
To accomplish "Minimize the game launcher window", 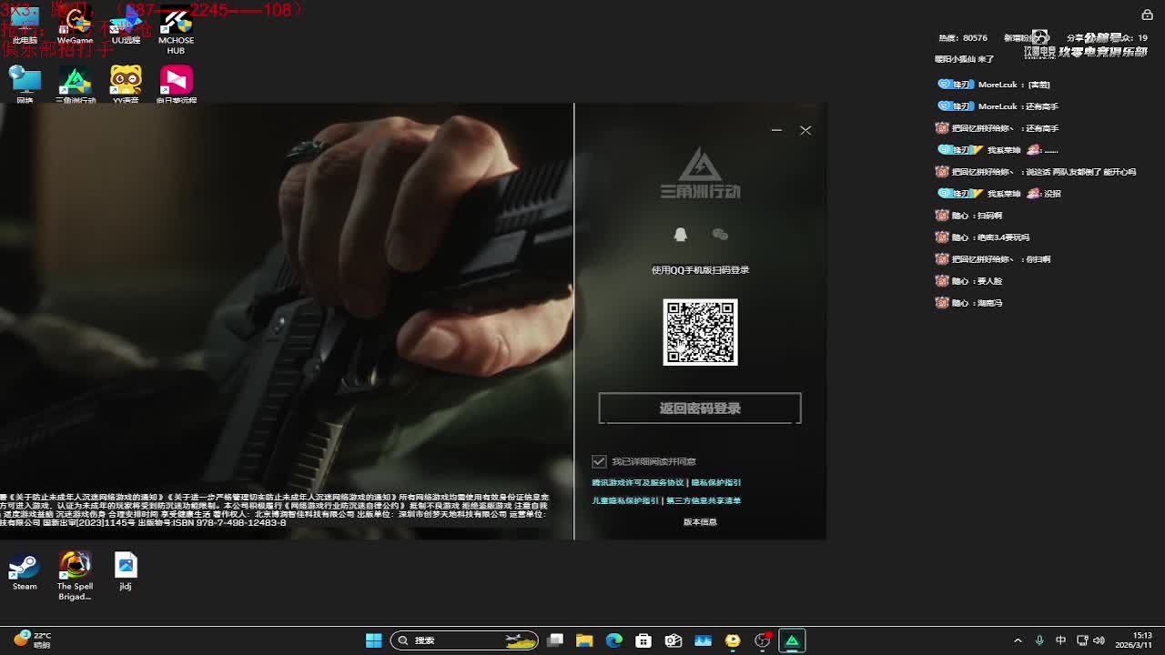I will pos(776,130).
